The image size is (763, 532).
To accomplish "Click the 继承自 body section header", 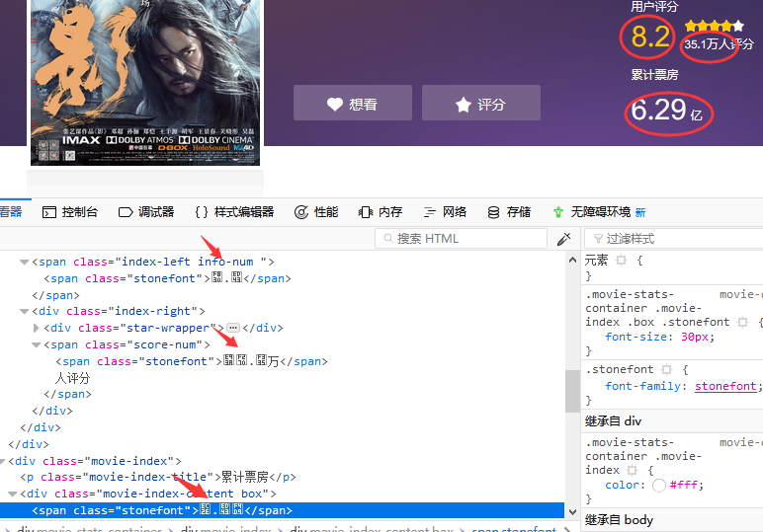I will [672, 520].
